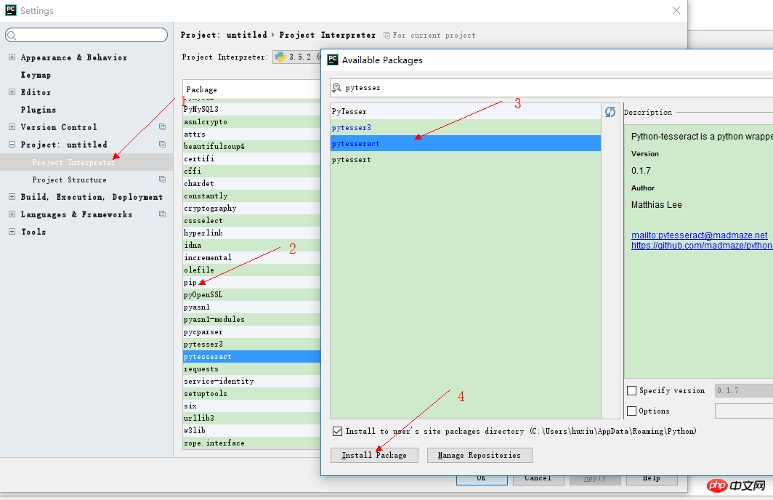773x500 pixels.
Task: Select the pyasn1-modules package row
Action: (x=252, y=319)
